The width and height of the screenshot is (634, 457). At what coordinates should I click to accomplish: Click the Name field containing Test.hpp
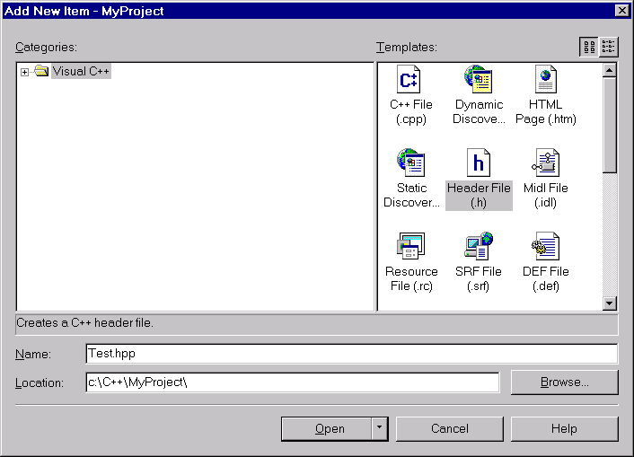point(350,354)
